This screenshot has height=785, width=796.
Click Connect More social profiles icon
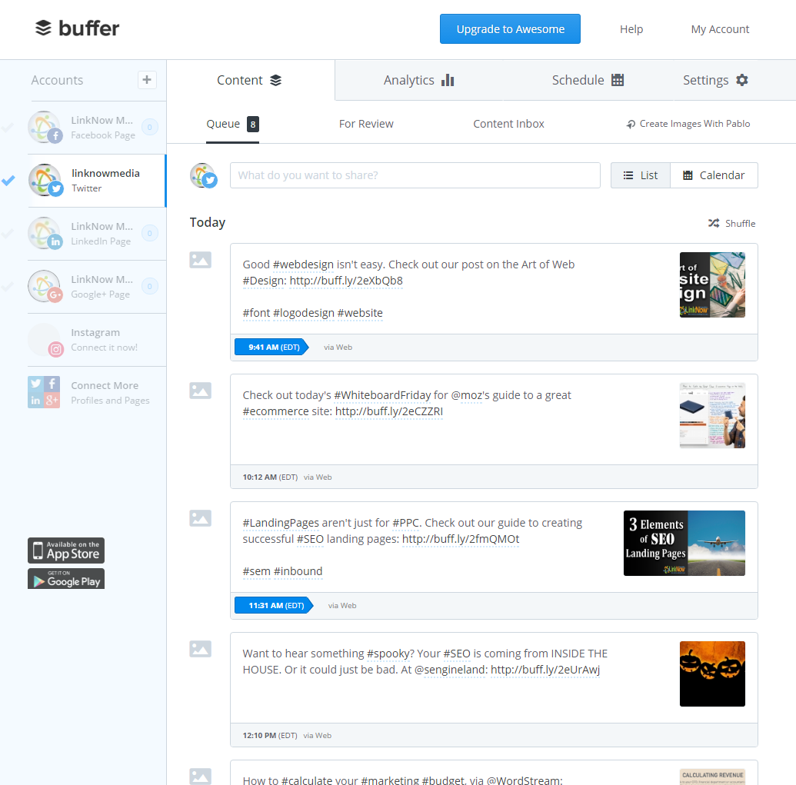pyautogui.click(x=44, y=392)
